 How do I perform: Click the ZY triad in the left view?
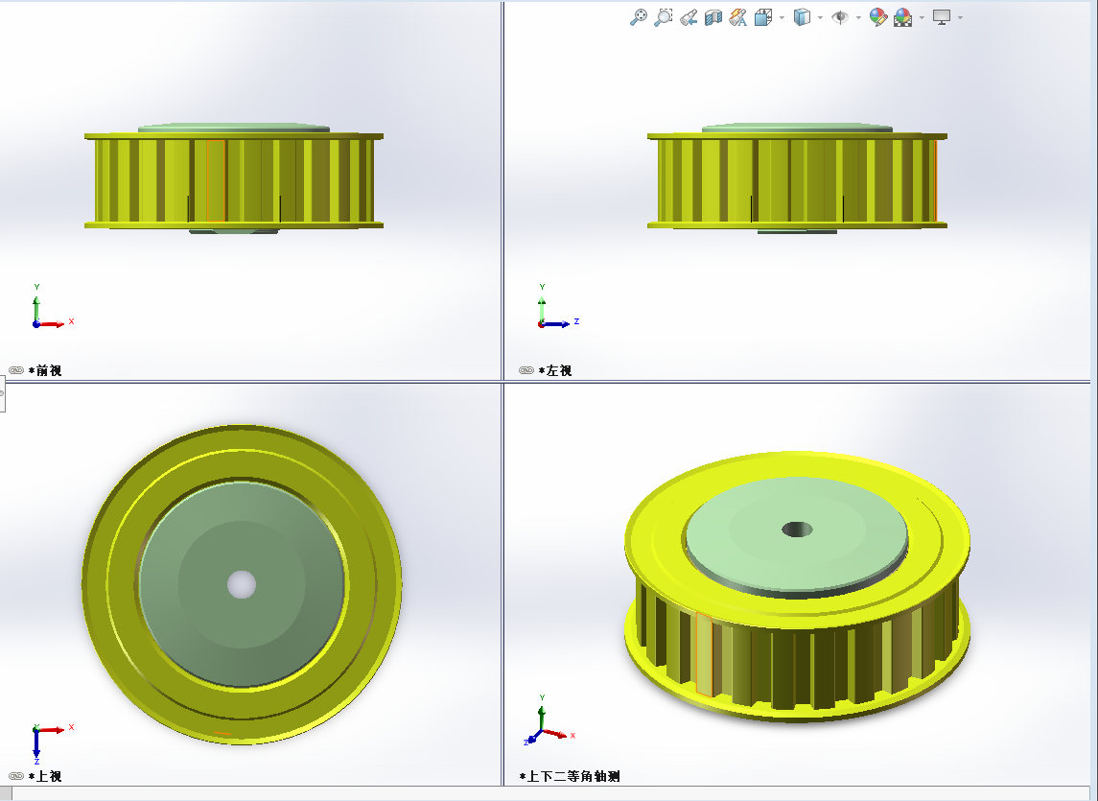tap(558, 307)
